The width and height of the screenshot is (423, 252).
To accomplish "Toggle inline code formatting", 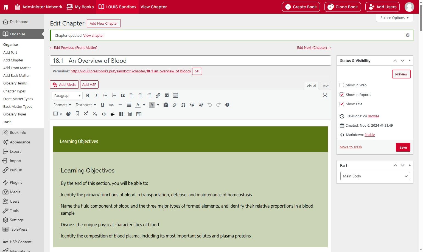I will click(104, 114).
